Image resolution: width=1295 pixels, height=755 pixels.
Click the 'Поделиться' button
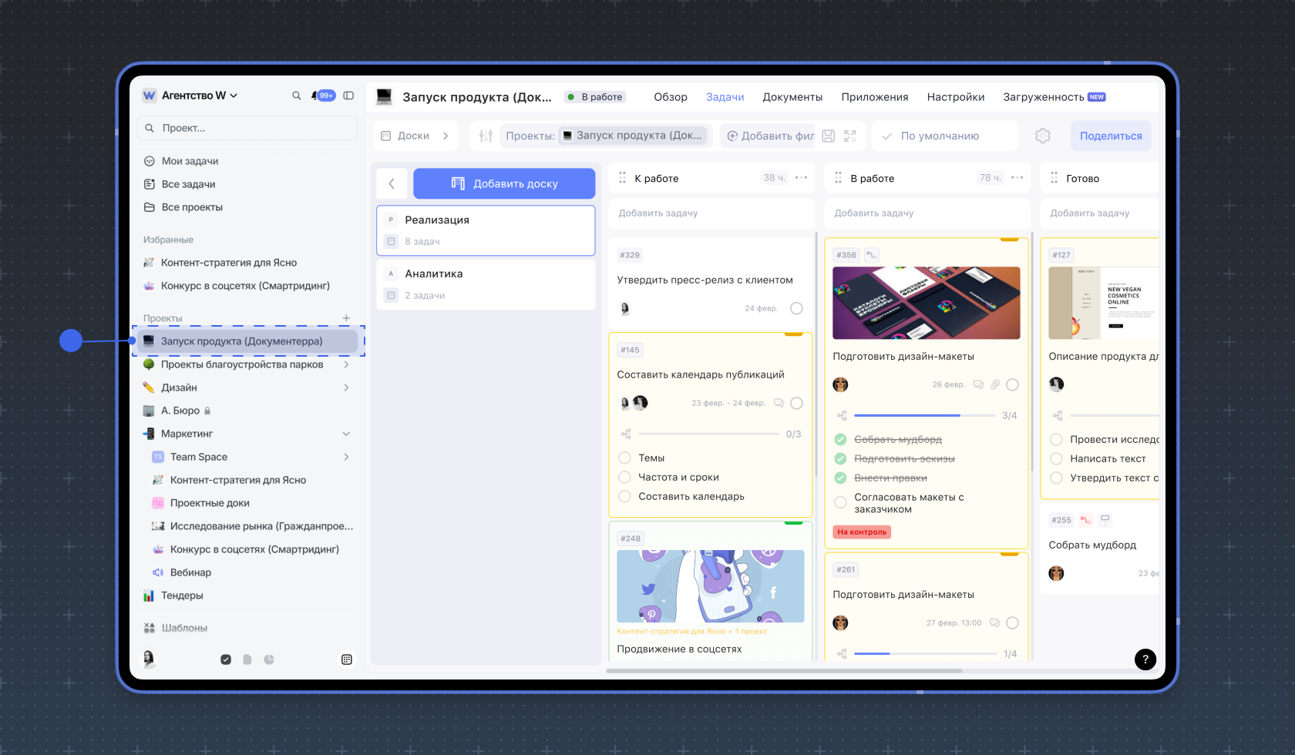1110,136
